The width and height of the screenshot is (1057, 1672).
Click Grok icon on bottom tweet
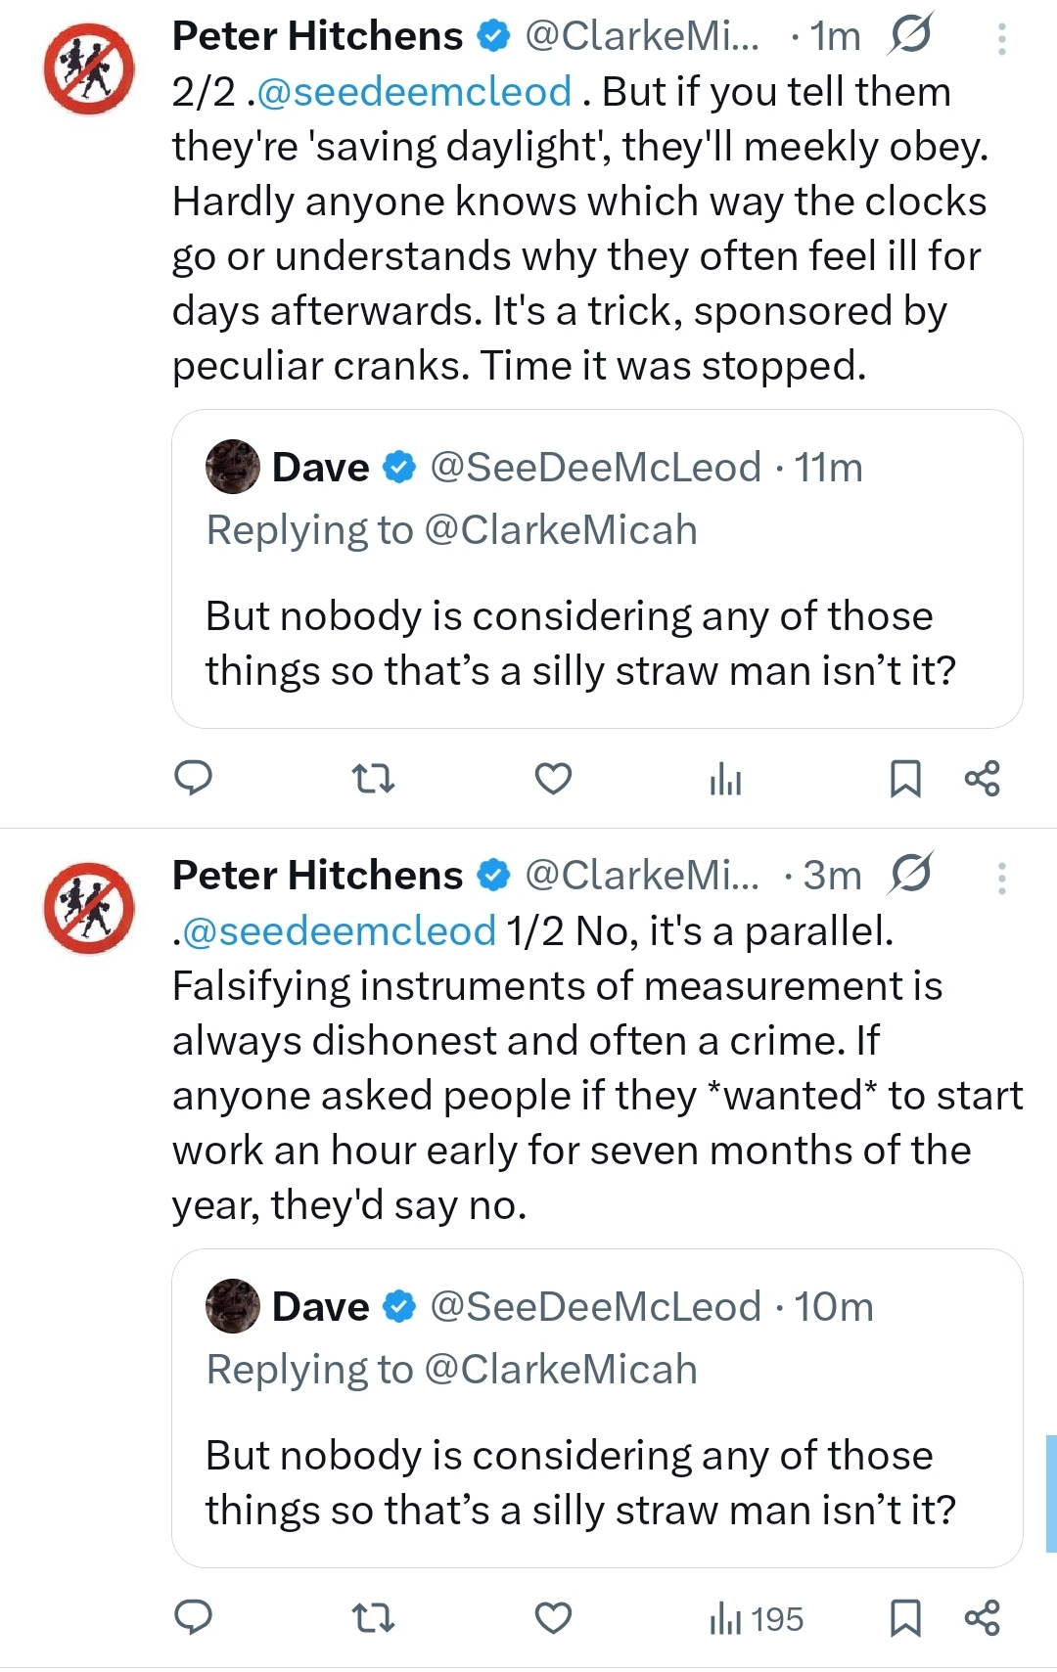click(910, 874)
